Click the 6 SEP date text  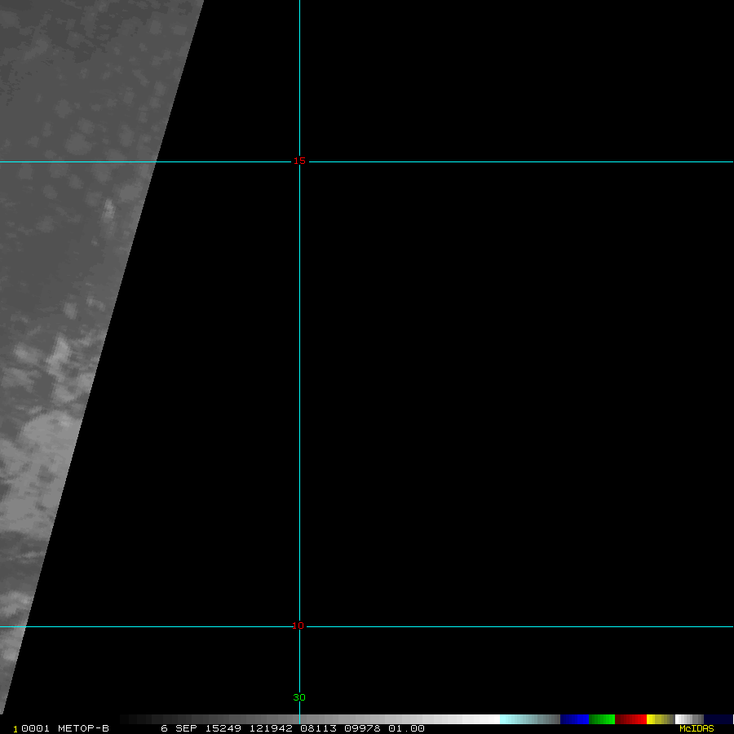(179, 728)
